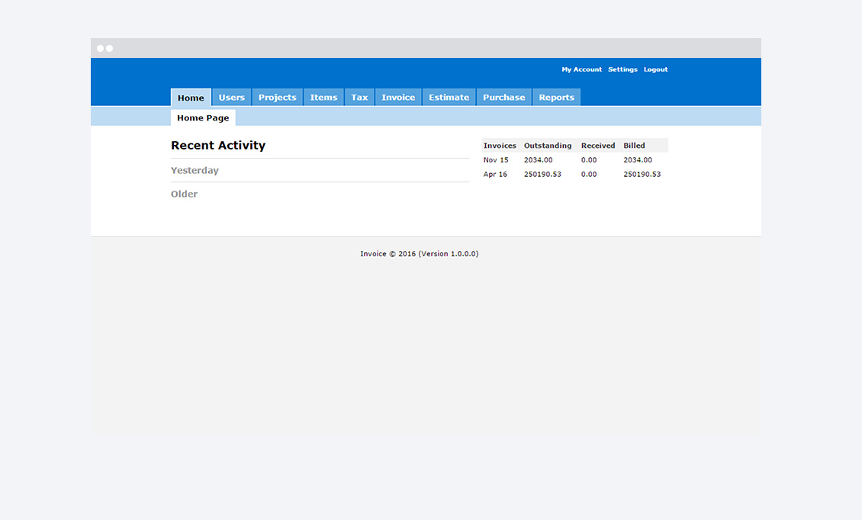Open the Home tab

click(191, 98)
